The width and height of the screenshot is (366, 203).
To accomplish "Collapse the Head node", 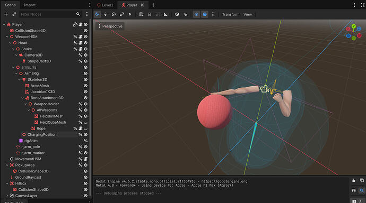I will (x=10, y=43).
